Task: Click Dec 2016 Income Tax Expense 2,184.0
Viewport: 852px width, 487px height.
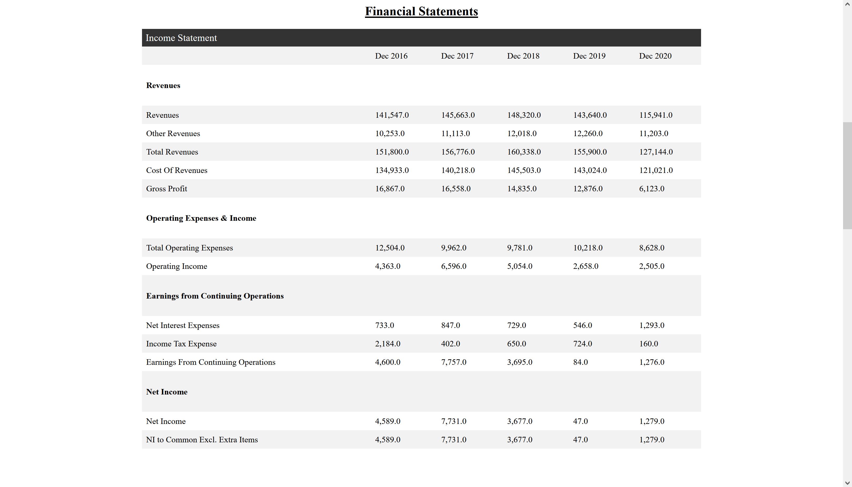Action: pos(387,344)
